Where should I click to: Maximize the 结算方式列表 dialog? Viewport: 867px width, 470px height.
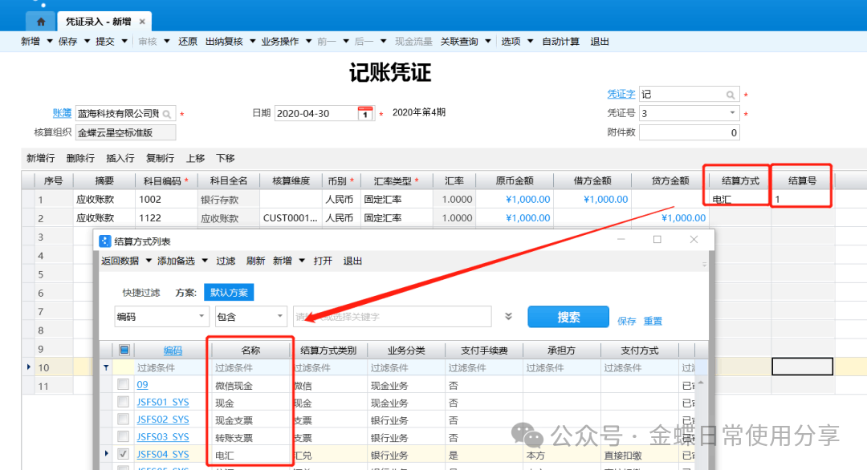[657, 240]
